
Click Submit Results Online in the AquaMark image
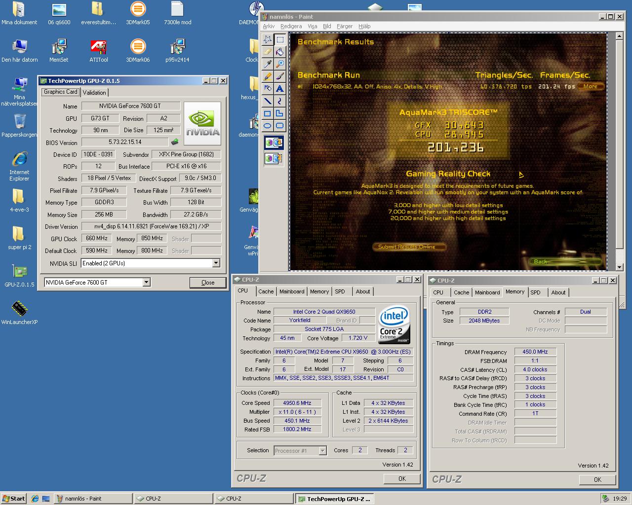409,247
